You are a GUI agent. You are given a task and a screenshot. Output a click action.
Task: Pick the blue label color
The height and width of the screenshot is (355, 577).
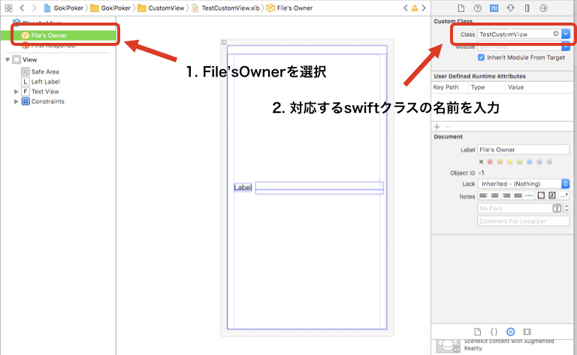pyautogui.click(x=530, y=162)
